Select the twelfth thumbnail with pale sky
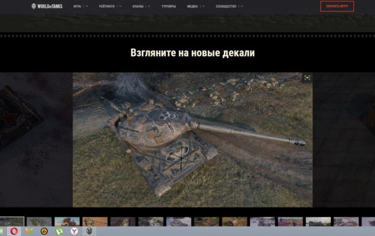Image resolution: width=375 pixels, height=236 pixels. click(x=318, y=221)
